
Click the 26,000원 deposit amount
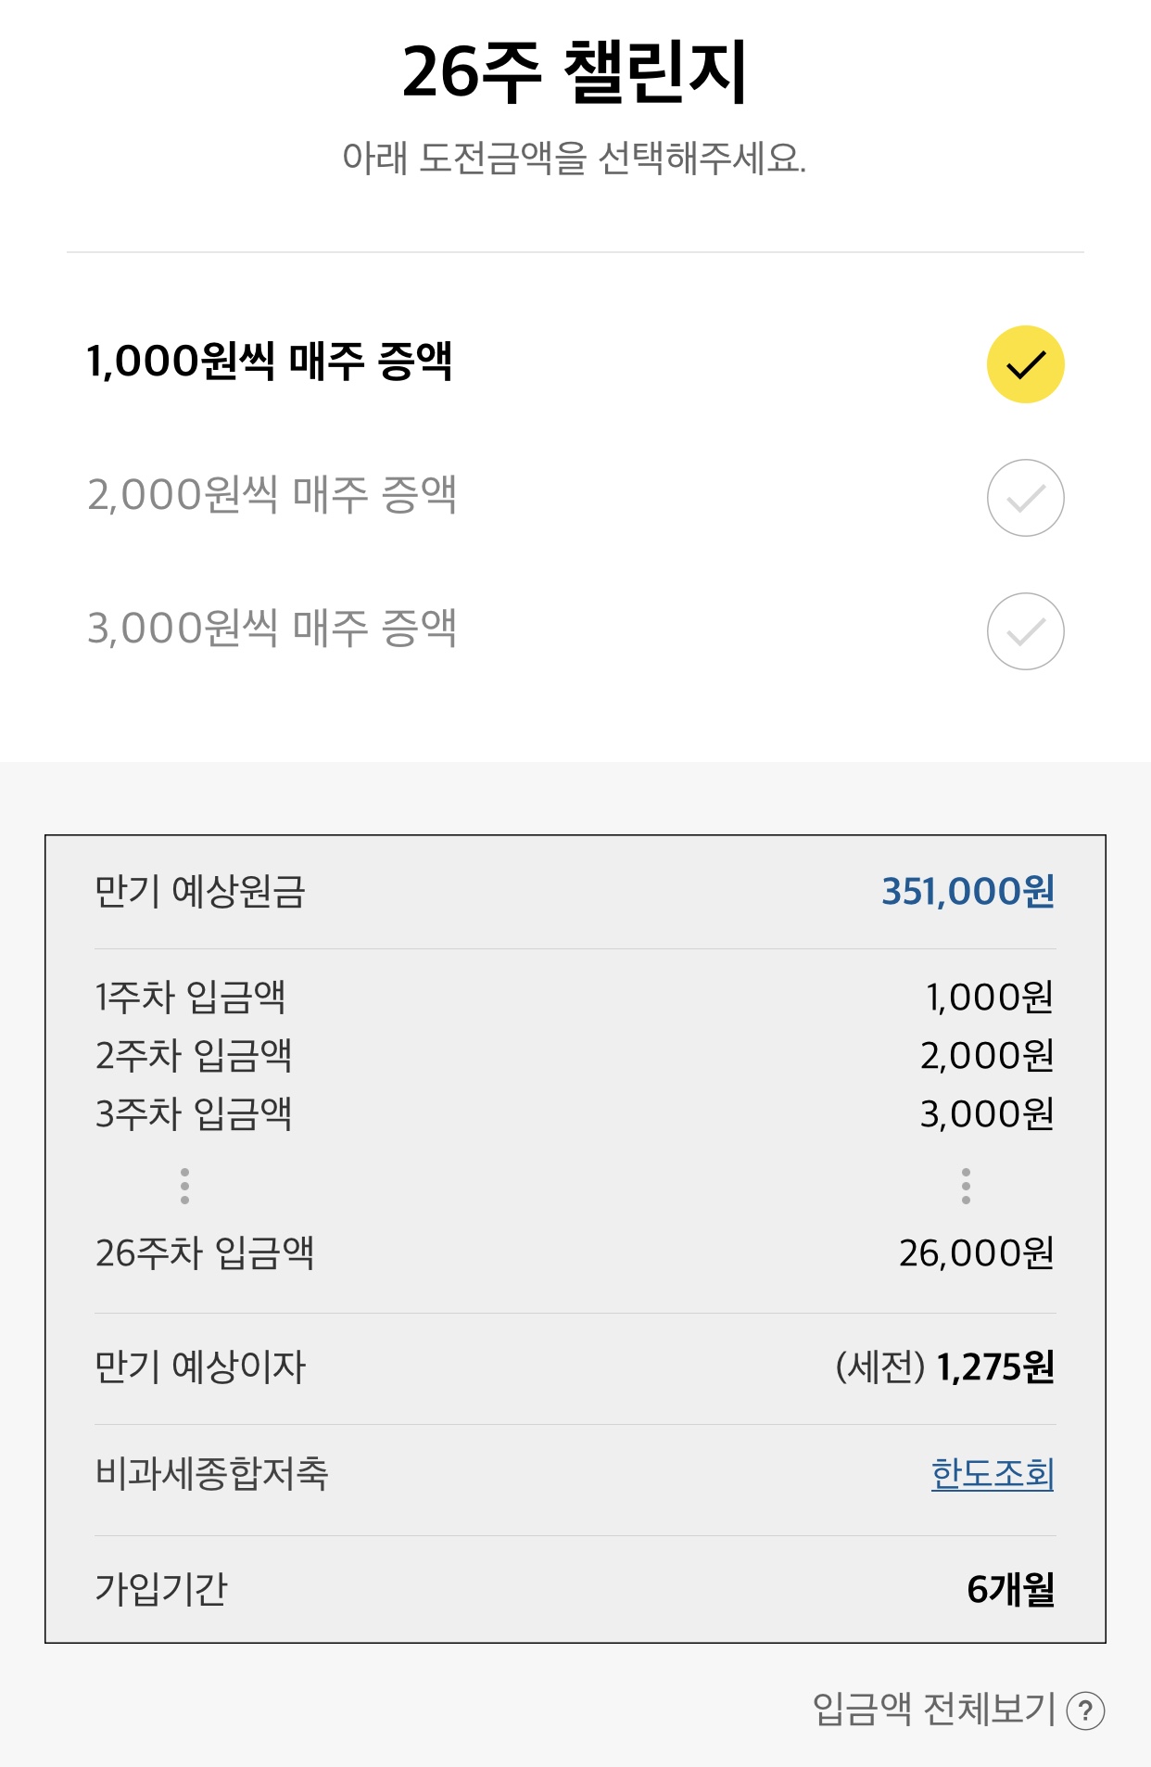point(976,1253)
